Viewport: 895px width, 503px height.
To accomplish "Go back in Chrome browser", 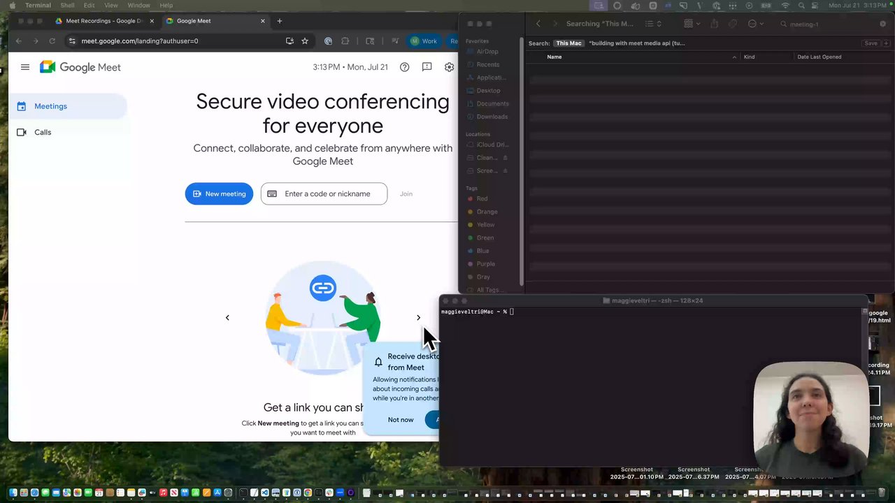I will (19, 41).
